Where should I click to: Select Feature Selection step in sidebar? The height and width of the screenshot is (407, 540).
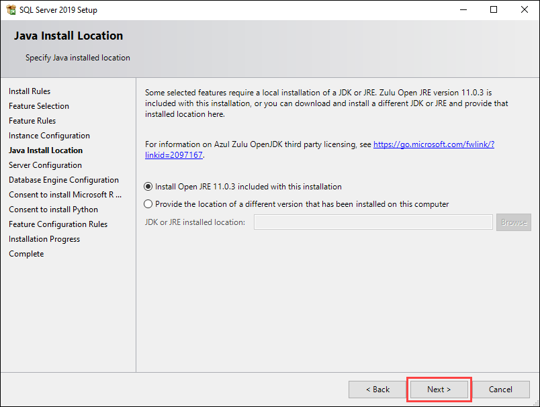(39, 106)
